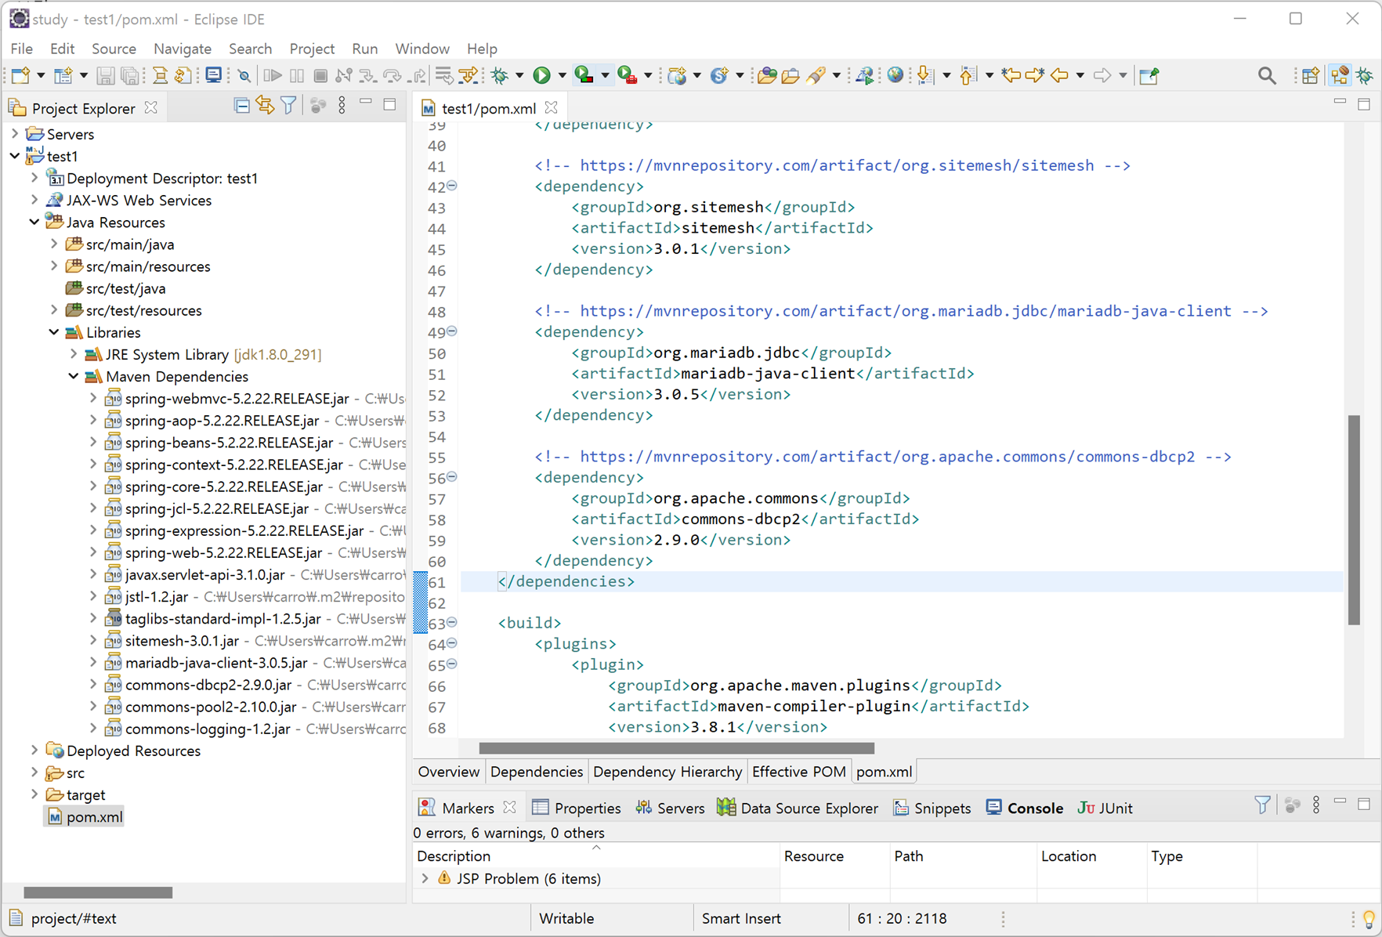
Task: Click the Markers view filter icon
Action: (x=1262, y=805)
